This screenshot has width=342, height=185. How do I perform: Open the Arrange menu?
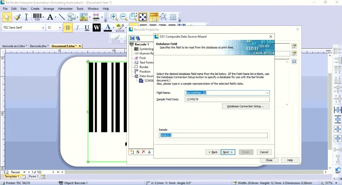coord(49,8)
